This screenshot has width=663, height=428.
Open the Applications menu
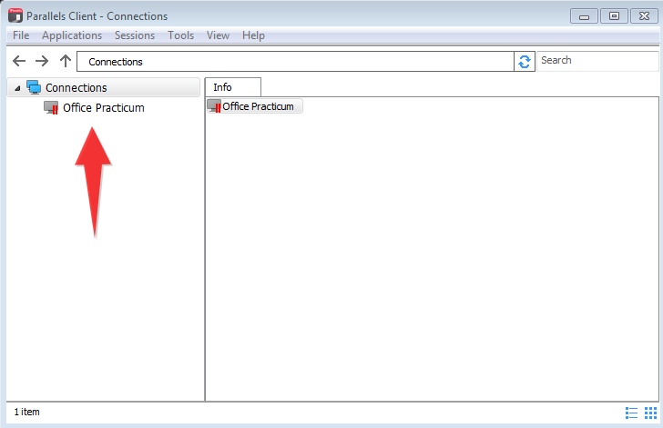pyautogui.click(x=72, y=35)
